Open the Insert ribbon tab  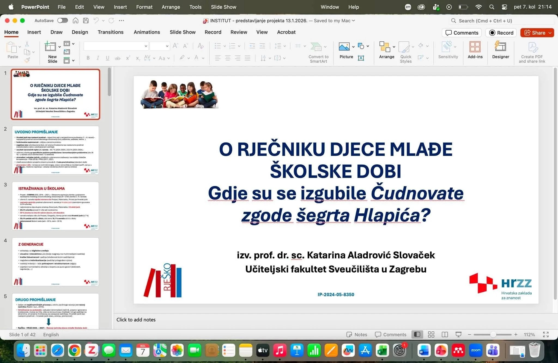[x=34, y=32]
